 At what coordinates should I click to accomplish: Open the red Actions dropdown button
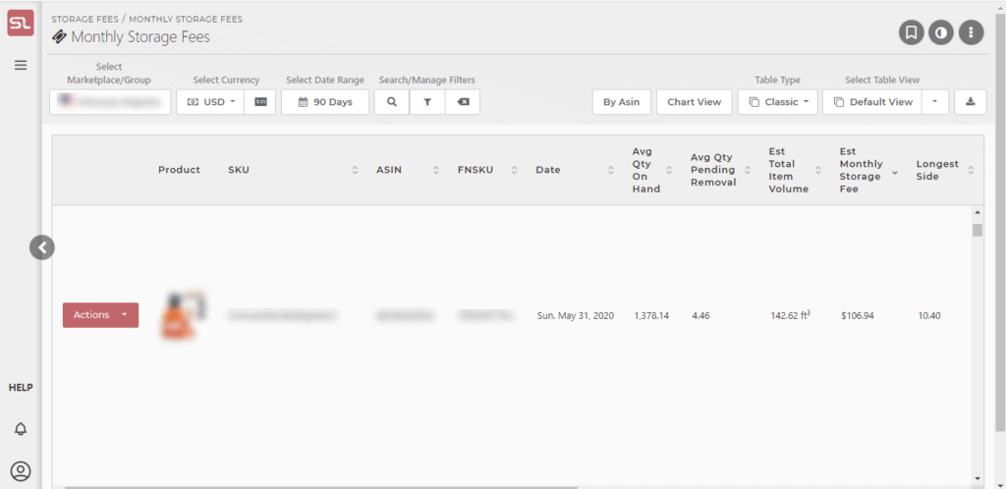tap(101, 315)
